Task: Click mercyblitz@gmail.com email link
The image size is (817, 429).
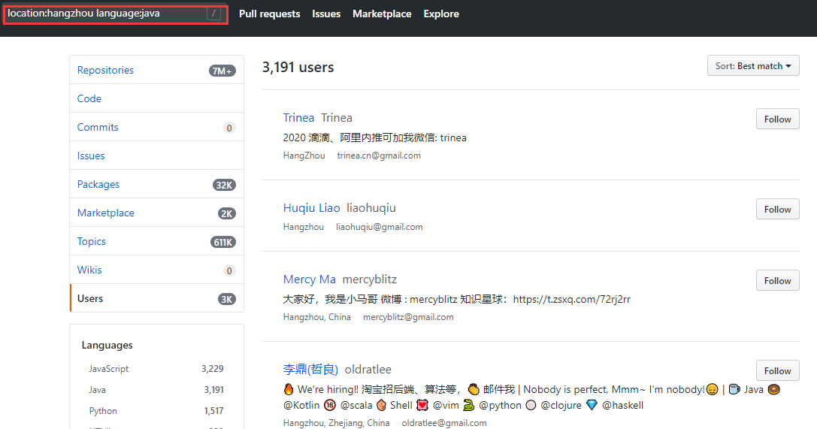Action: coord(408,316)
